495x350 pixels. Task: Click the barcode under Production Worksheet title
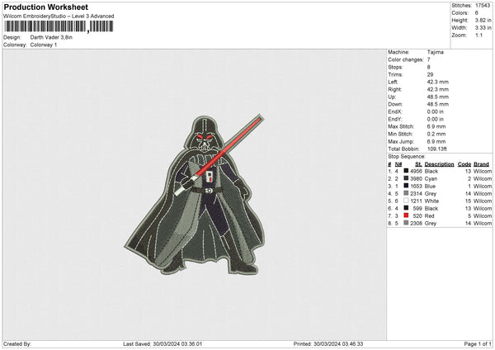pos(59,26)
